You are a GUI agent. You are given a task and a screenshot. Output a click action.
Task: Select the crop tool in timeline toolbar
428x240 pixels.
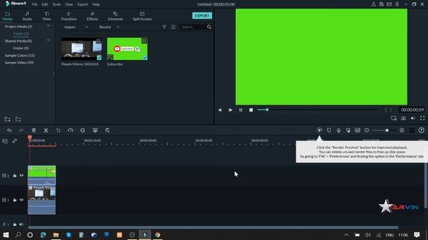(58, 131)
